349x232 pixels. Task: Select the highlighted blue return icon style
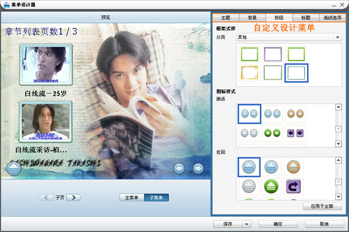pyautogui.click(x=249, y=167)
